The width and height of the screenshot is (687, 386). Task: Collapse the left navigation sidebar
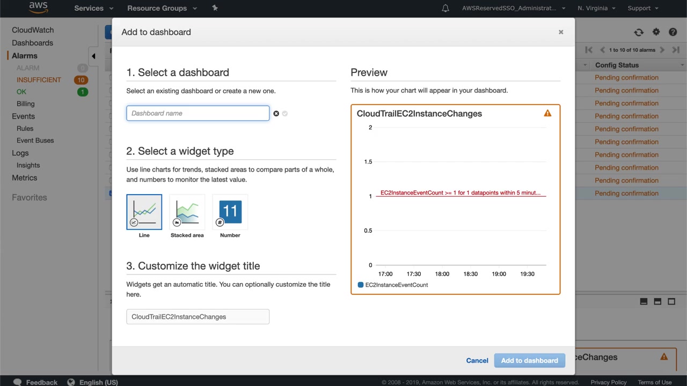(93, 56)
